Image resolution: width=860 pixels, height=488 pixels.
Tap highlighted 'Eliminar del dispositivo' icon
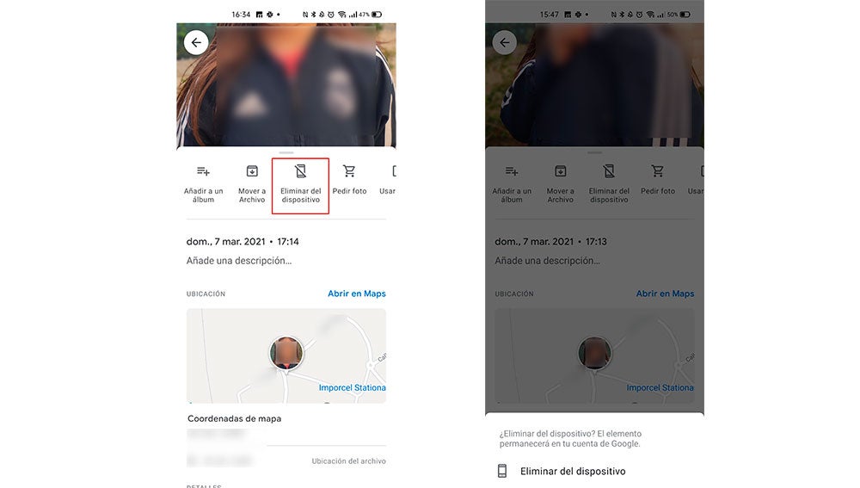[x=300, y=171]
